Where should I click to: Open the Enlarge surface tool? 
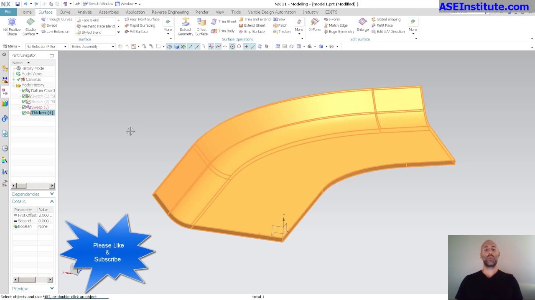point(363,25)
